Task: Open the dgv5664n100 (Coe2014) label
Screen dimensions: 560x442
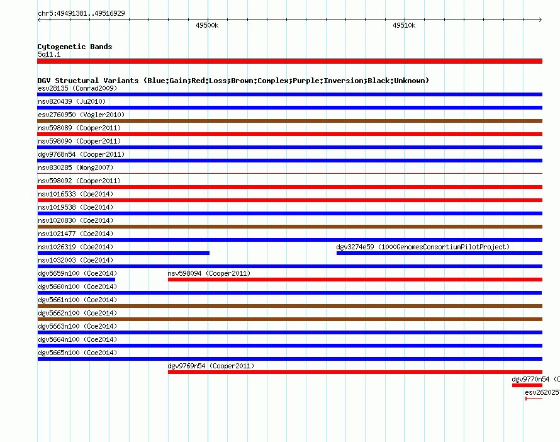Action: tap(77, 339)
